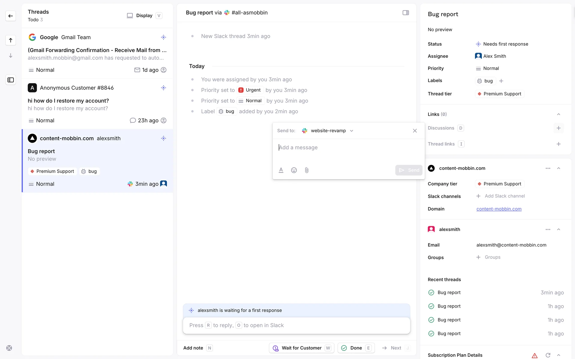
Task: Click the Wait for Customer button
Action: (x=301, y=348)
